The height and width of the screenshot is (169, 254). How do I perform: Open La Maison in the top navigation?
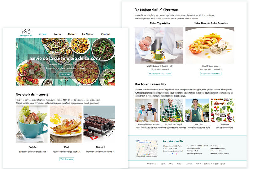coord(88,34)
